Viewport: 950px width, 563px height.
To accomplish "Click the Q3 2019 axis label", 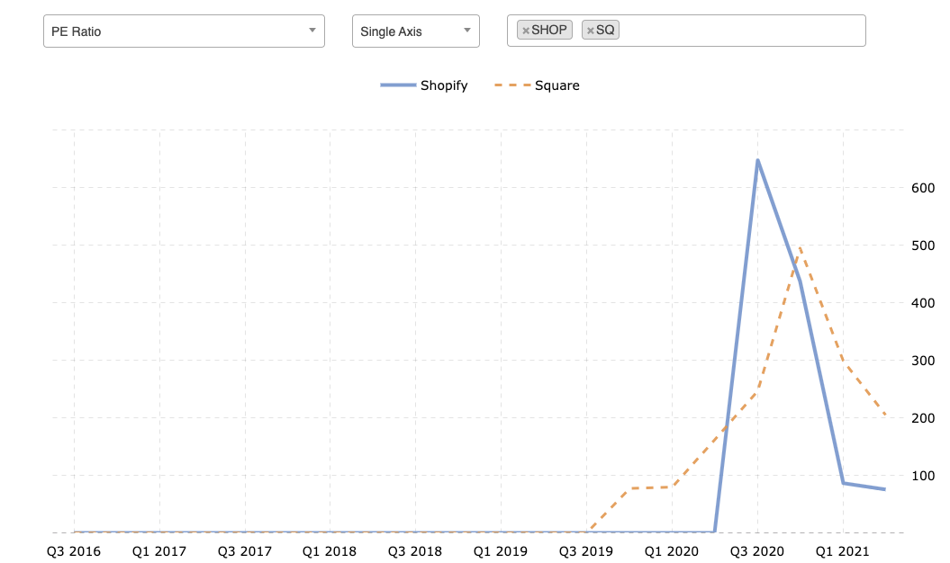I will click(586, 551).
